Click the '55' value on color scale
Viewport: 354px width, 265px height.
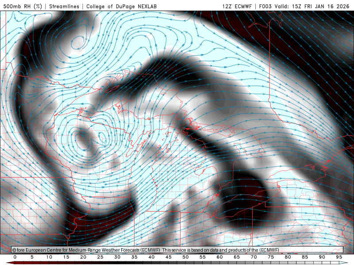pyautogui.click(x=203, y=257)
